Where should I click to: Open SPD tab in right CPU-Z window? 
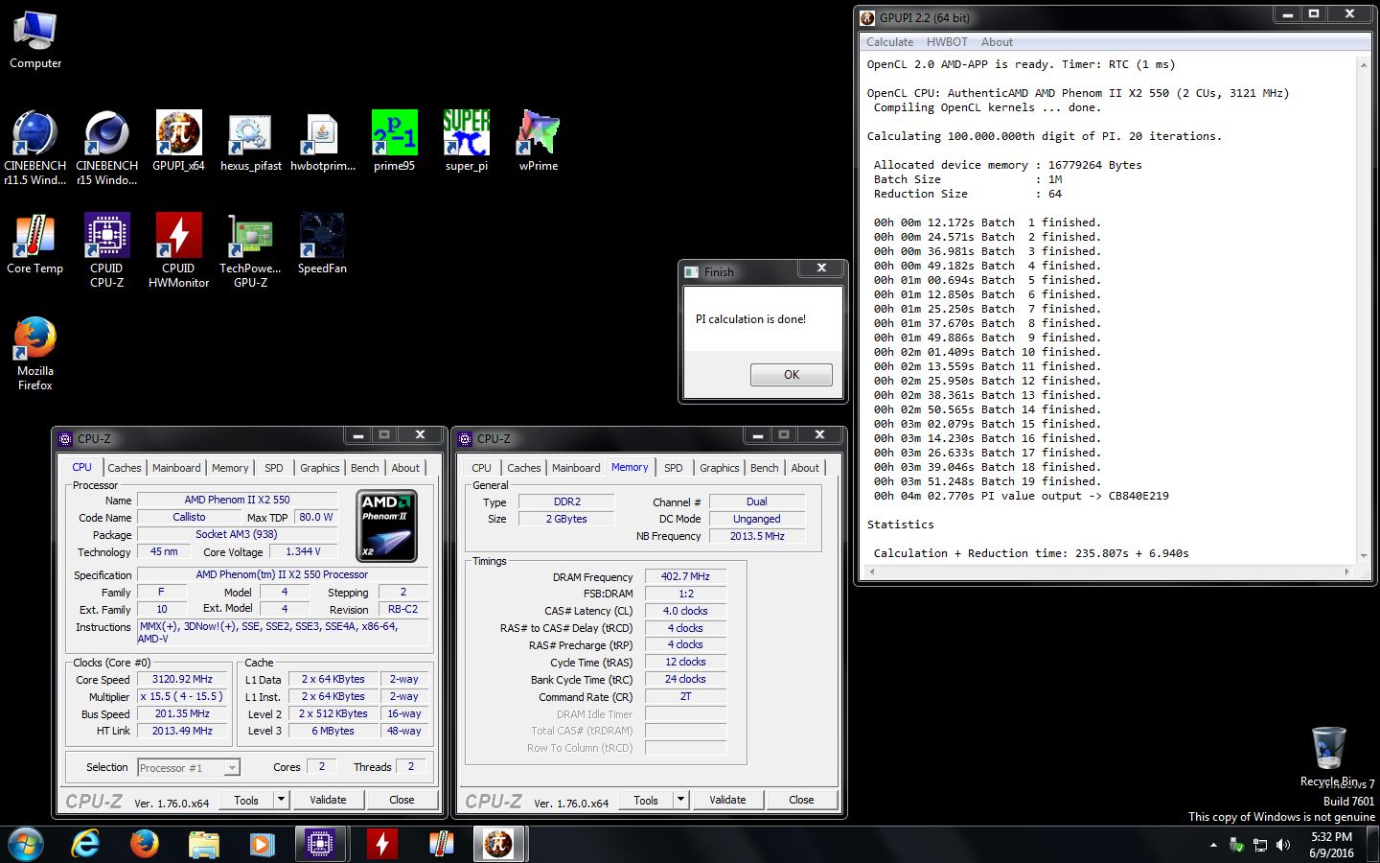[674, 468]
